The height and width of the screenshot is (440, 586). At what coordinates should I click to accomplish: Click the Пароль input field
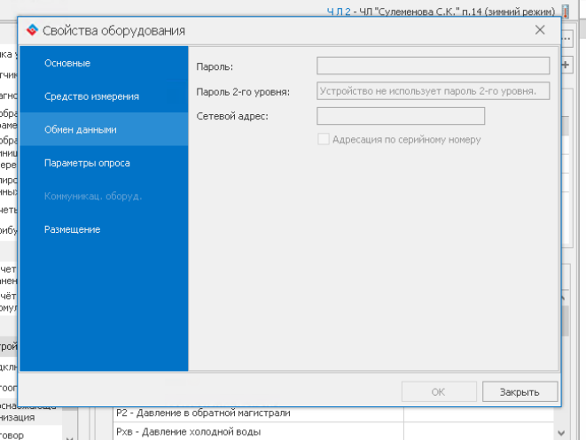[434, 66]
